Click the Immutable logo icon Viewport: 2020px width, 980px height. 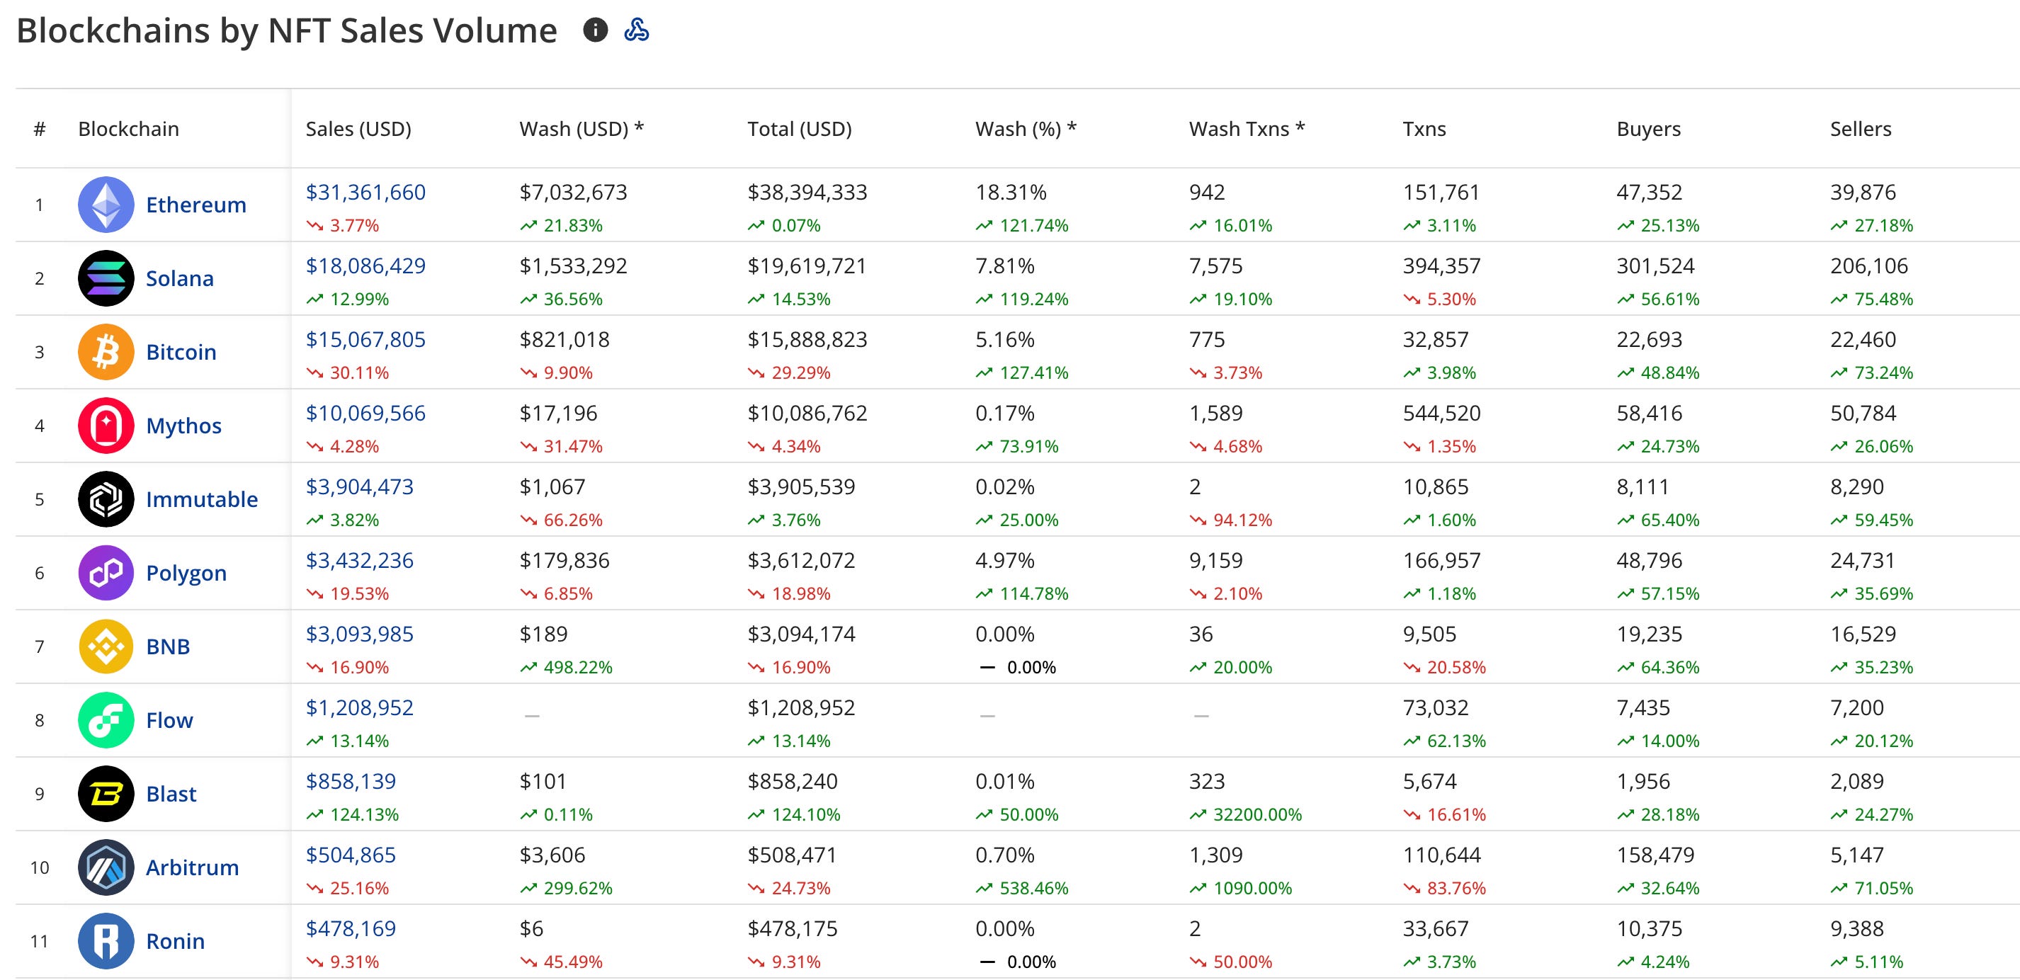click(x=106, y=499)
